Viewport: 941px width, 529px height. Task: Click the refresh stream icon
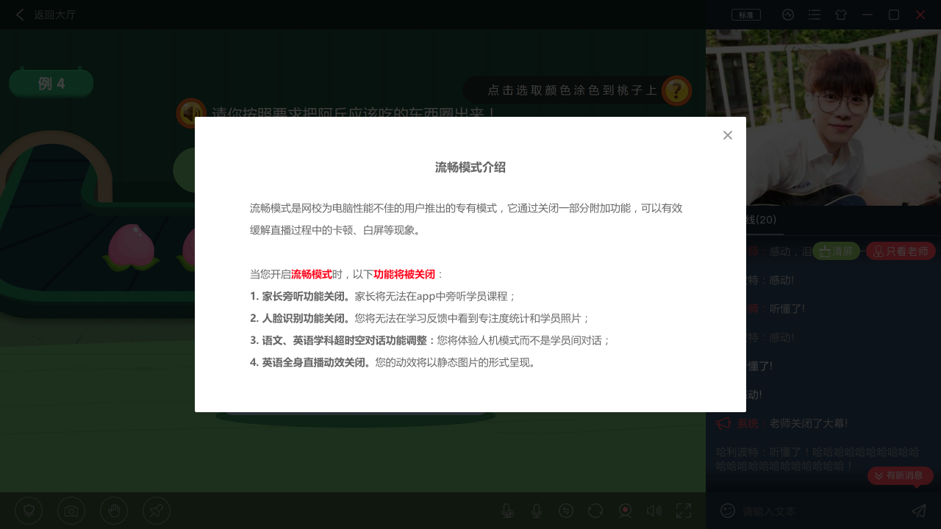[595, 511]
